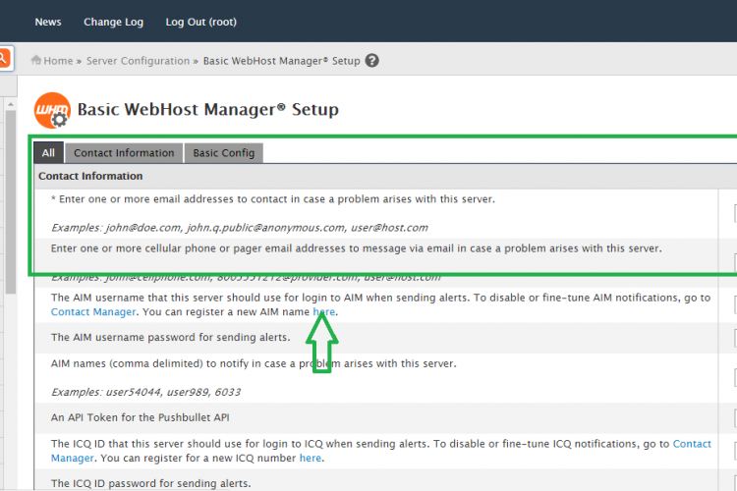The image size is (737, 491).
Task: Click the WHM gear logo icon
Action: point(52,110)
